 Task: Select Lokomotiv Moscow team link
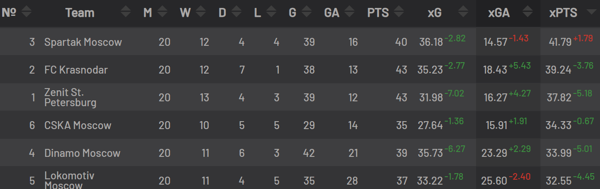click(x=69, y=180)
